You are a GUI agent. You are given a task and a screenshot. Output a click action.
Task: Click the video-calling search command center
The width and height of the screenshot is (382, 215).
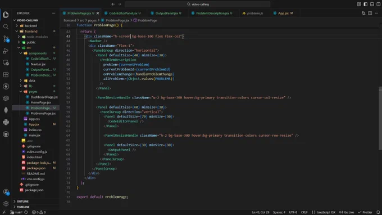(198, 4)
